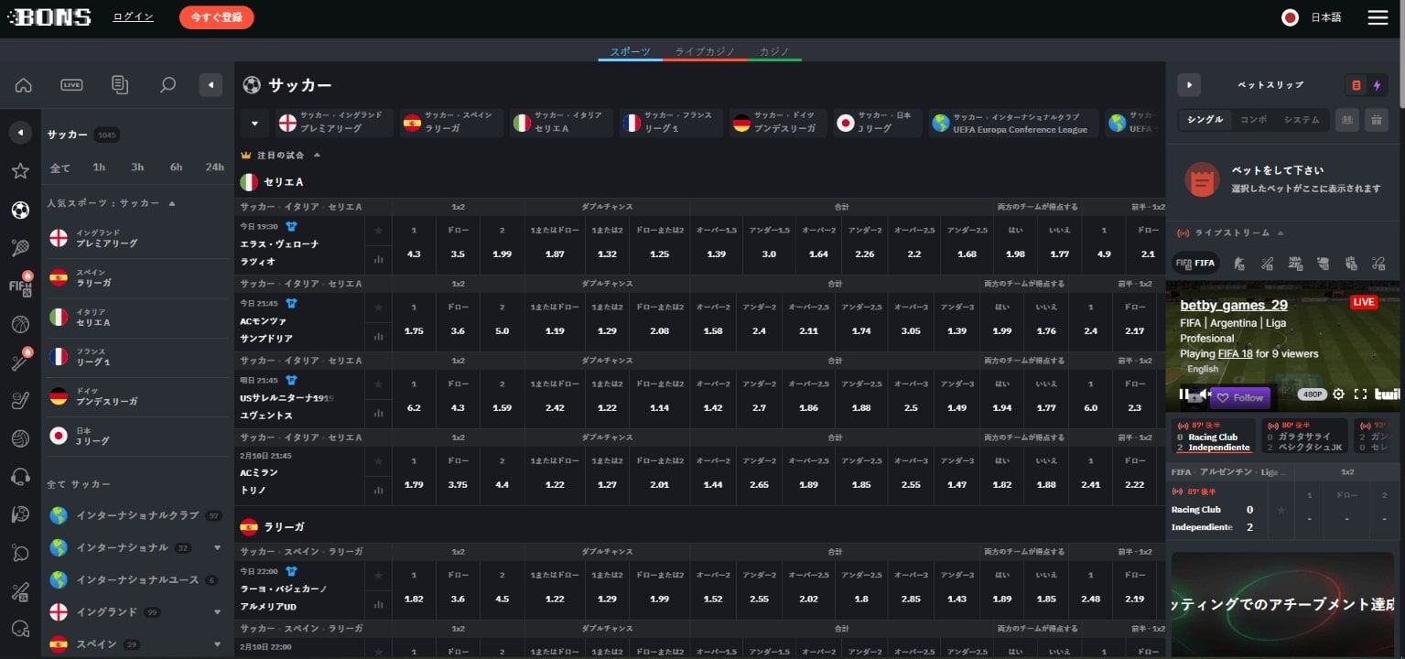Open ブンデスリーガ in the left league list
This screenshot has width=1405, height=659.
tap(135, 396)
